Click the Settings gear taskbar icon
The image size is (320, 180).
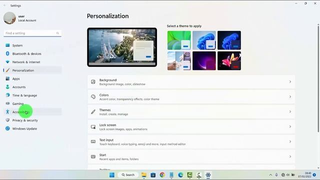pyautogui.click(x=208, y=175)
